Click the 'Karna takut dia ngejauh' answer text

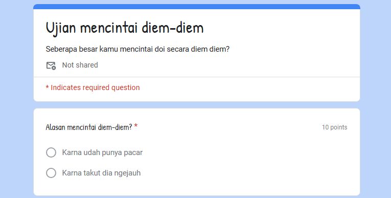pyautogui.click(x=102, y=173)
